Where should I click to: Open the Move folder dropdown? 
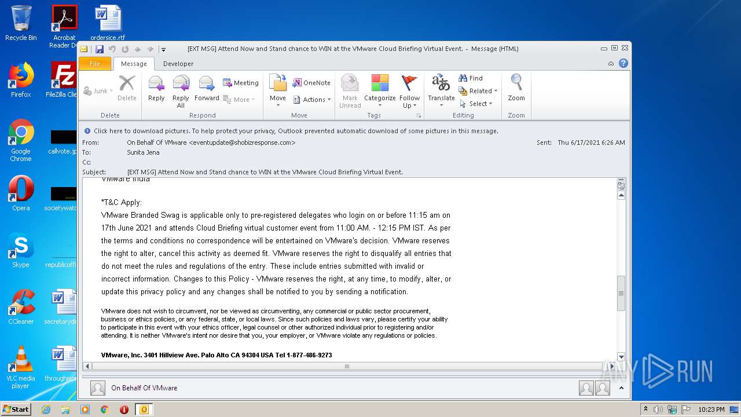point(278,91)
